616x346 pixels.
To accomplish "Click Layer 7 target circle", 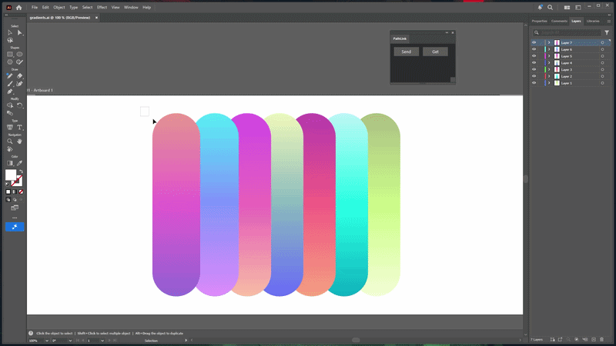I will pos(602,43).
